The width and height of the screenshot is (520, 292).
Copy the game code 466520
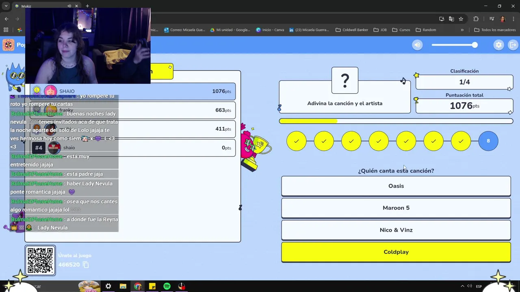tap(86, 264)
